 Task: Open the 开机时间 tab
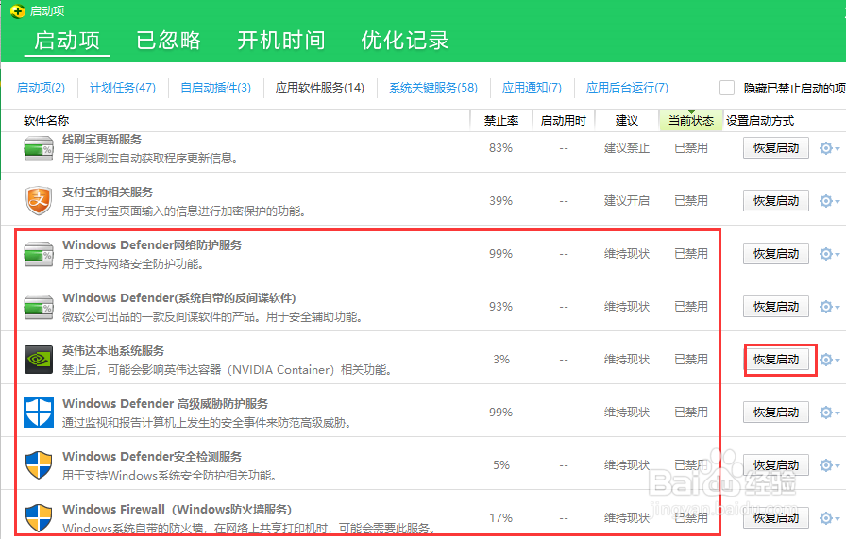coord(281,41)
